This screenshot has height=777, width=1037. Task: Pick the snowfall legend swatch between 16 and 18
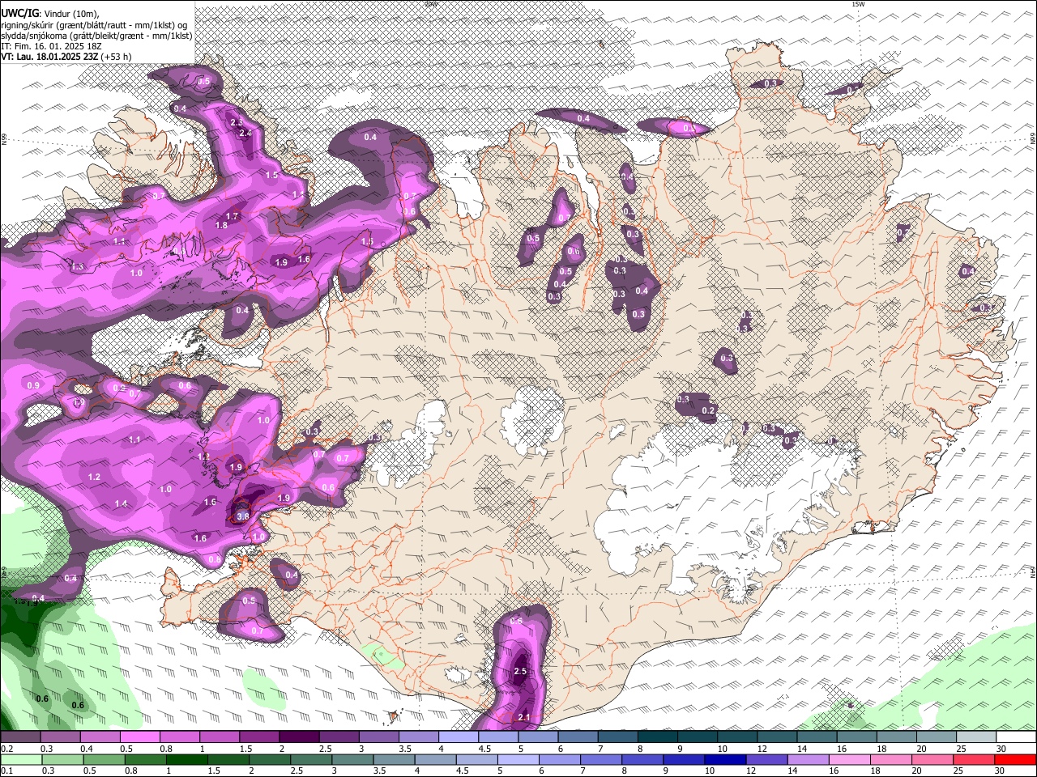pyautogui.click(x=857, y=737)
